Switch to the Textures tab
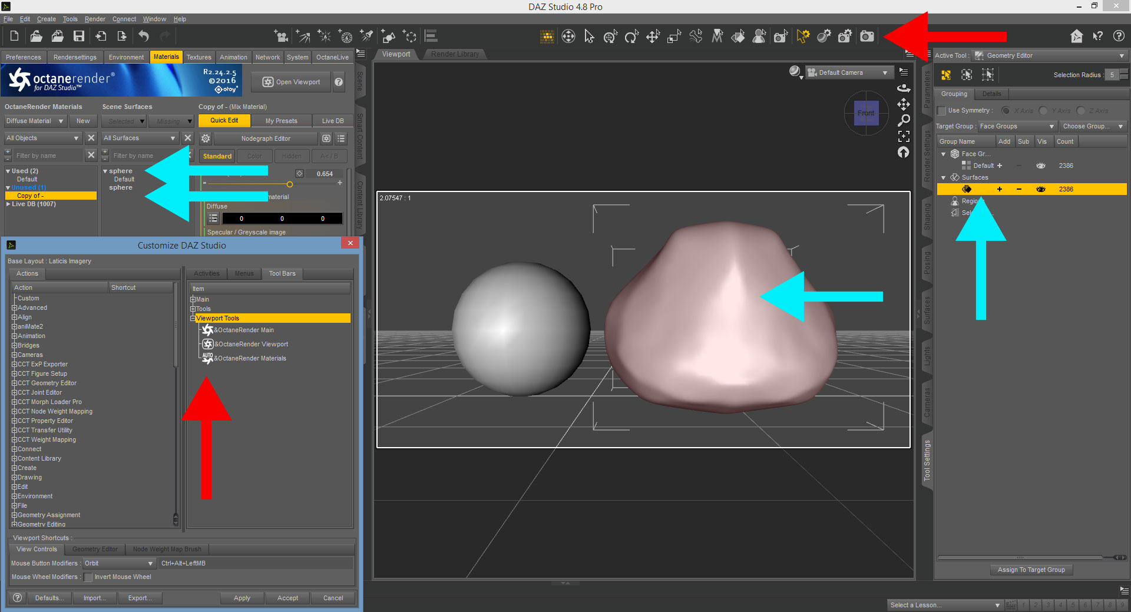 (x=199, y=57)
